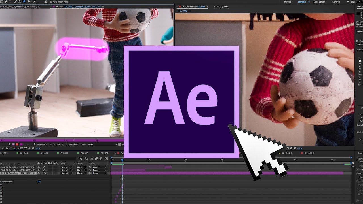363x204 pixels.
Task: Select the active Eraser tool
Action: [24, 2]
